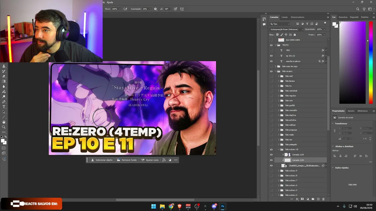This screenshot has width=376, height=211.
Task: Lock layer position icon
Action: (286, 35)
